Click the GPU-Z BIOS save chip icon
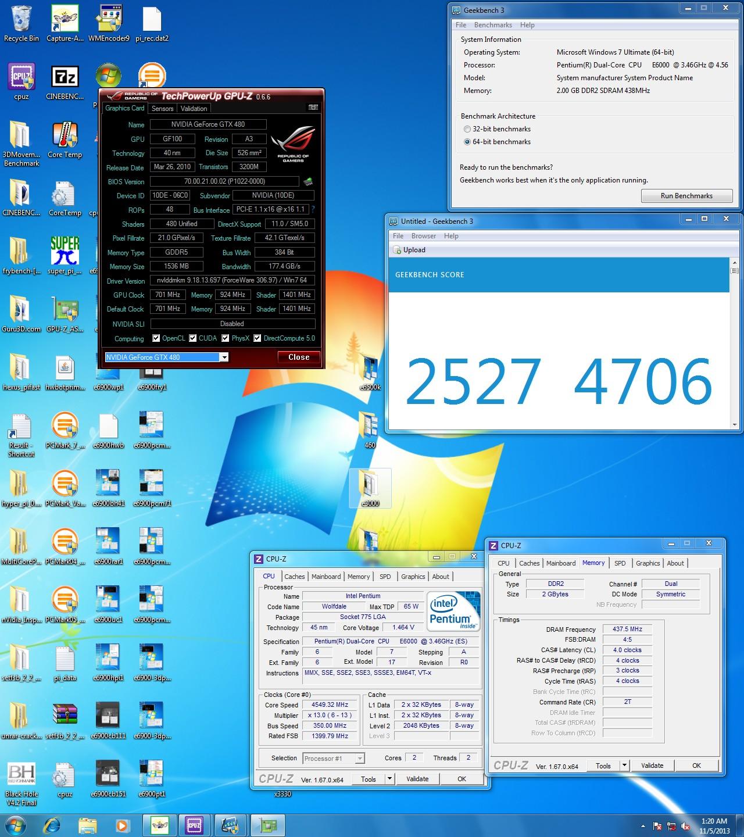 tap(308, 181)
